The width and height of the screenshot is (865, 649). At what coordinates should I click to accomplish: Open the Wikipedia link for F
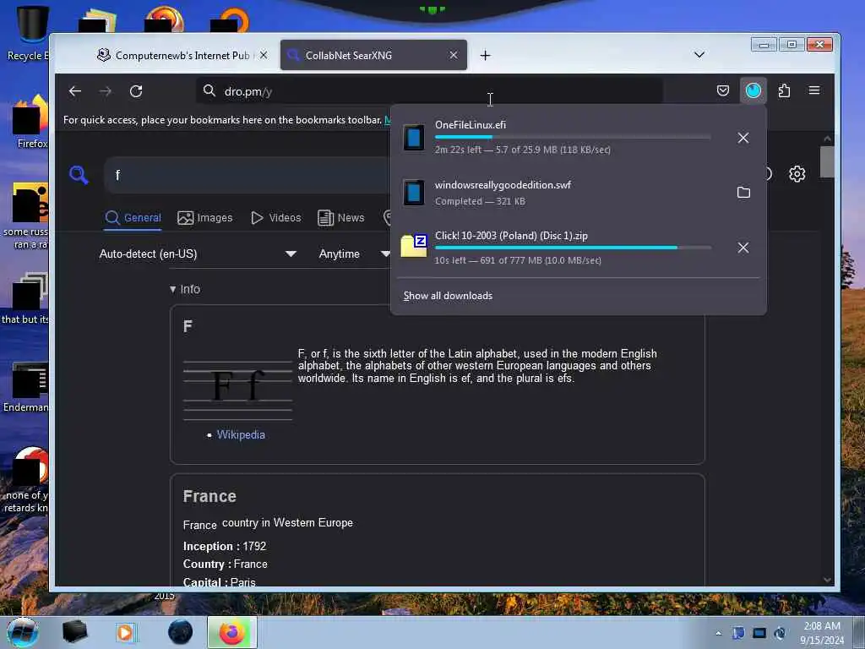pos(241,435)
